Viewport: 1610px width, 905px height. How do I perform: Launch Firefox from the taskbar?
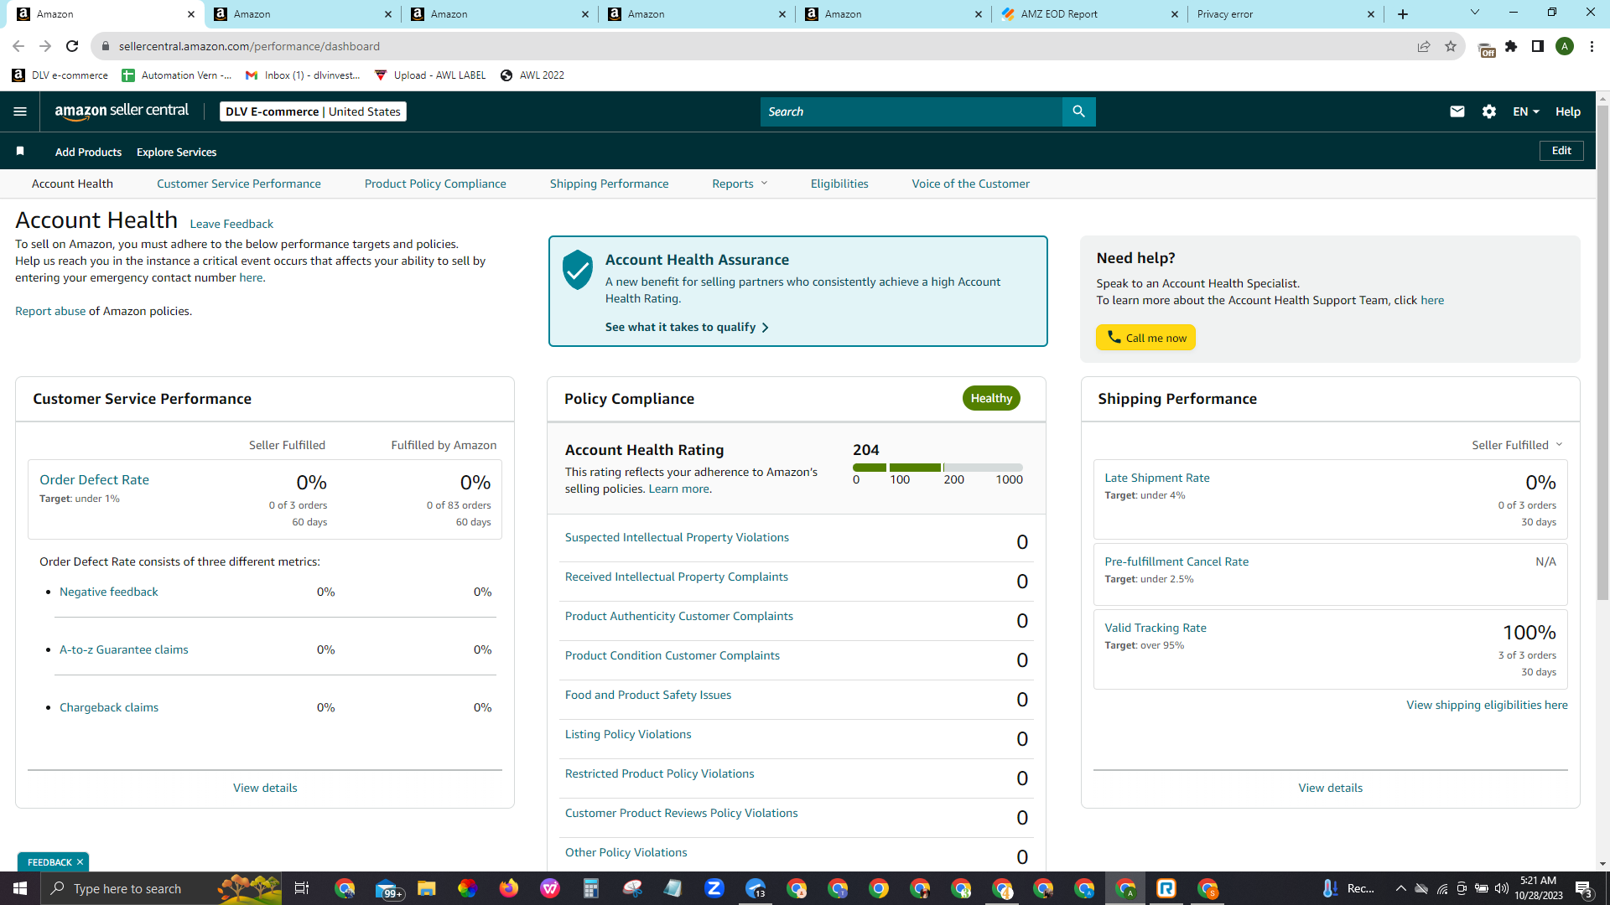click(509, 888)
